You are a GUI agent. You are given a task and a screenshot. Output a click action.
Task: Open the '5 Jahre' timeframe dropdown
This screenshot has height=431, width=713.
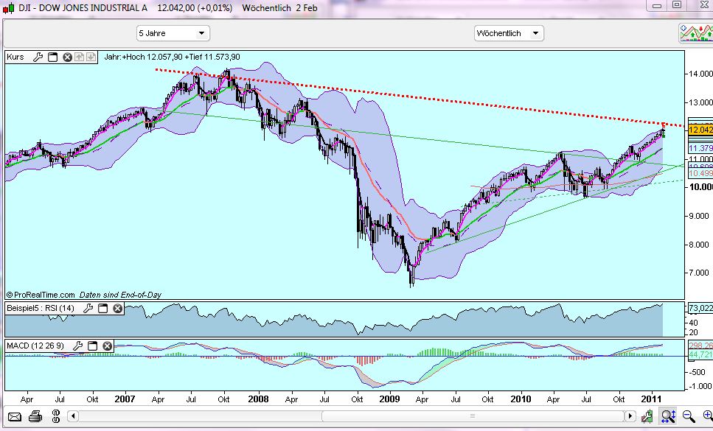pyautogui.click(x=173, y=32)
